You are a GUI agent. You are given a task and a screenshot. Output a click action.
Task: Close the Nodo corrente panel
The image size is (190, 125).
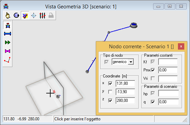click(x=181, y=46)
